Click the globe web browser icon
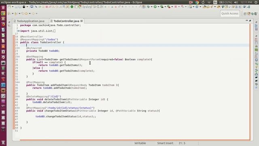Screen dimensions: 259x146 pyautogui.click(x=244, y=7)
